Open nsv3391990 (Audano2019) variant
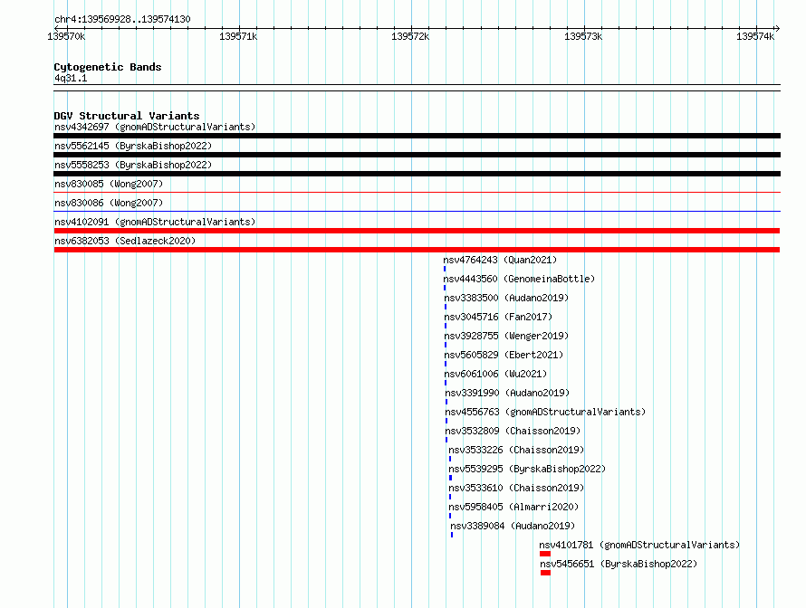The image size is (806, 608). 507,393
